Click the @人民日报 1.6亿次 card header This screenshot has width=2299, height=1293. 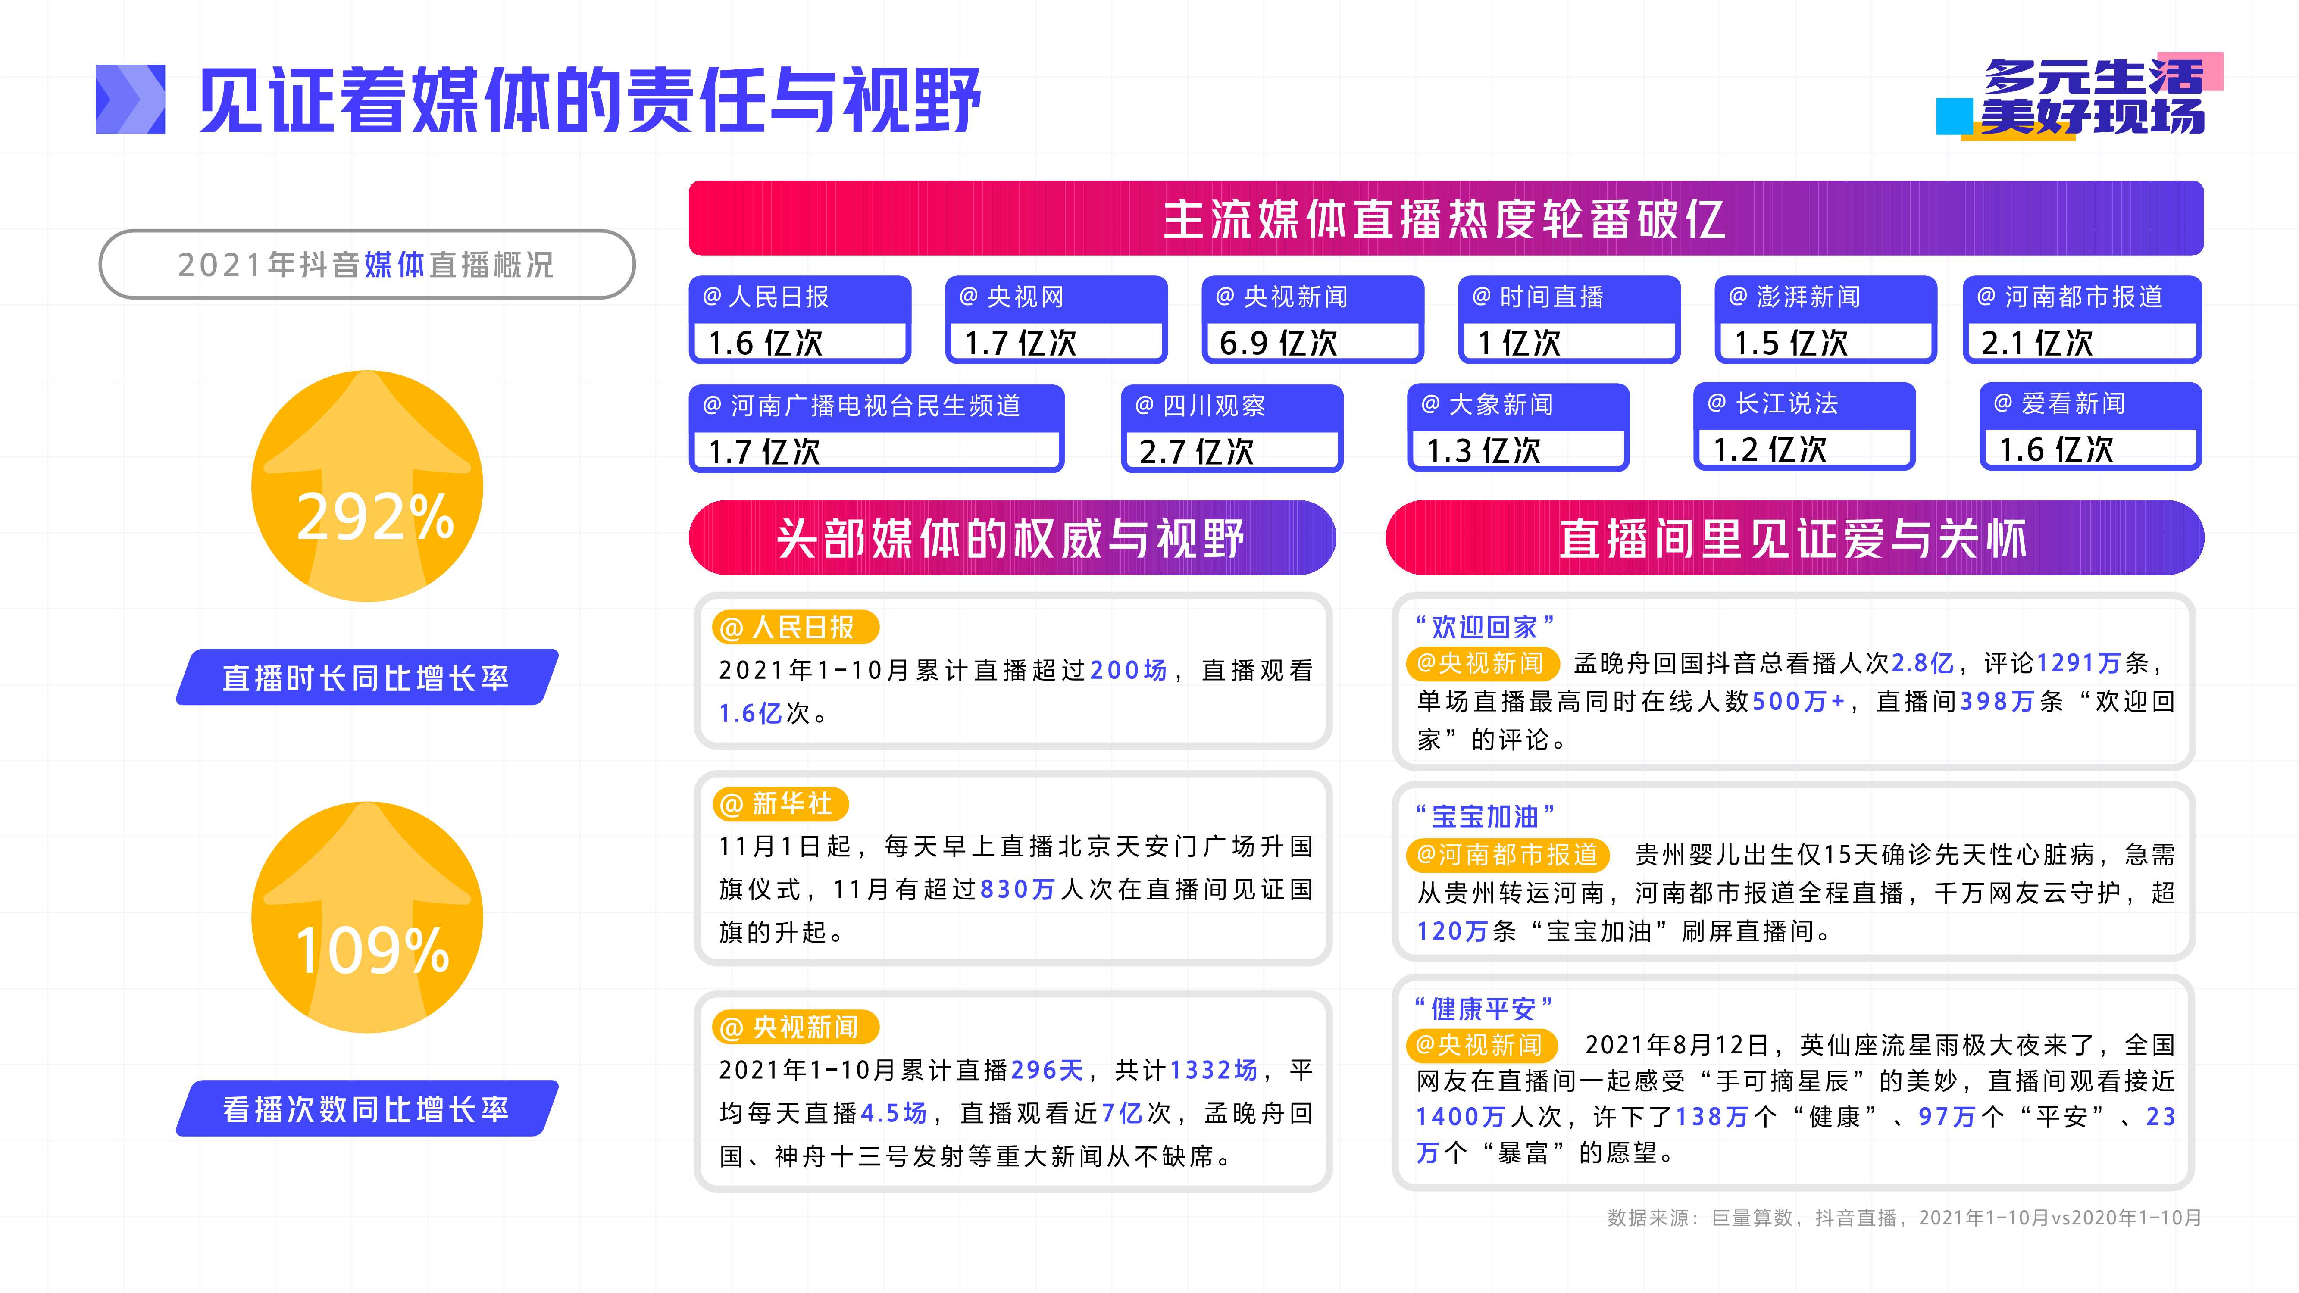click(800, 298)
